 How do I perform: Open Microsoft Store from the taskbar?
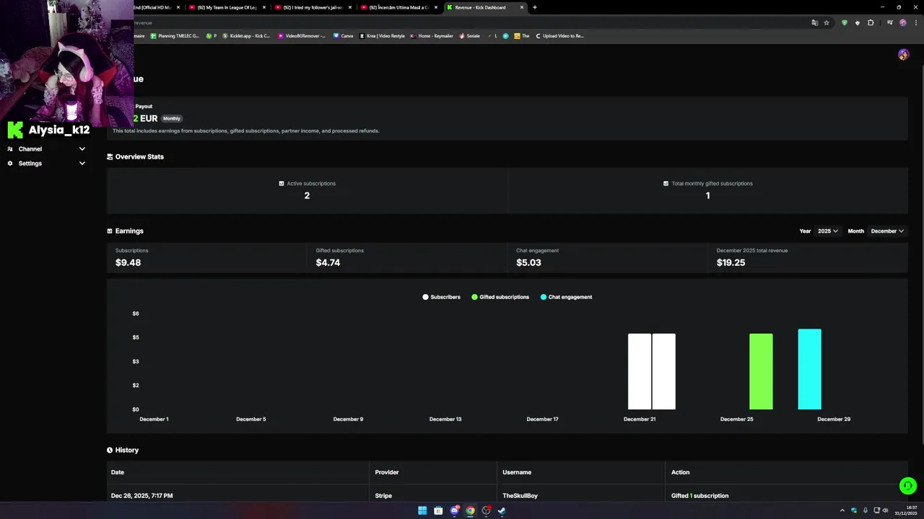point(438,510)
